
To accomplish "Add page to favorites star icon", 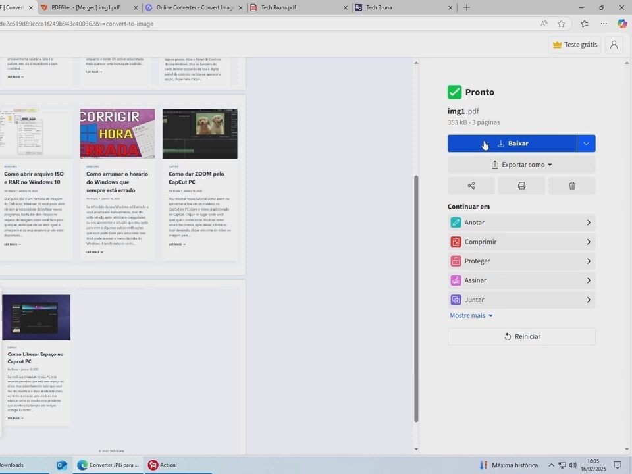I will point(562,24).
